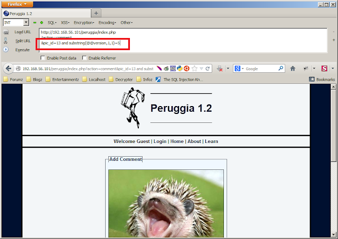Click the green plus increment icon
This screenshot has width=338, height=239.
click(x=42, y=22)
